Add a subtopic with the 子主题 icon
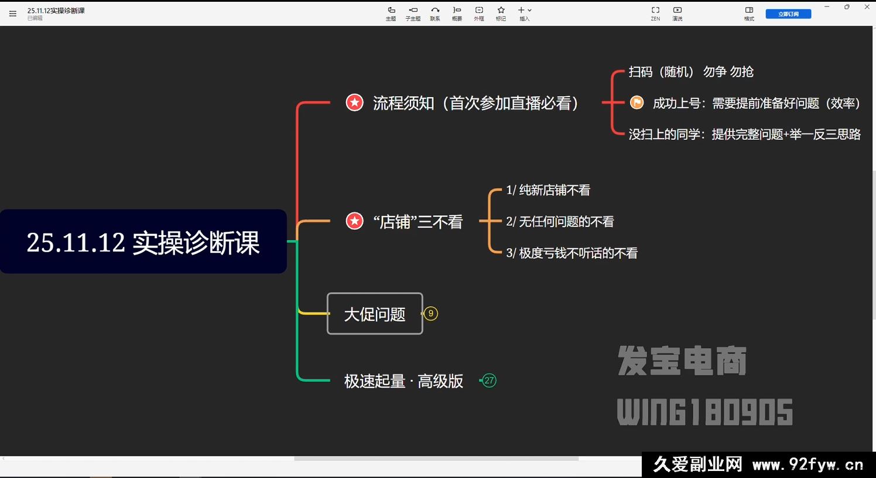Image resolution: width=876 pixels, height=478 pixels. pos(412,13)
